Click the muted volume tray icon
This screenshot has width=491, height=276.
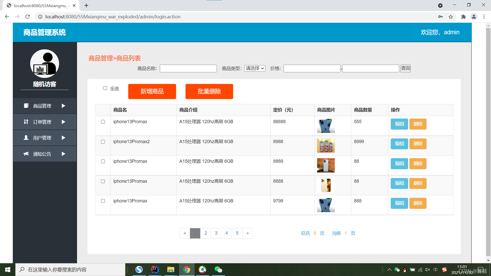[428, 270]
